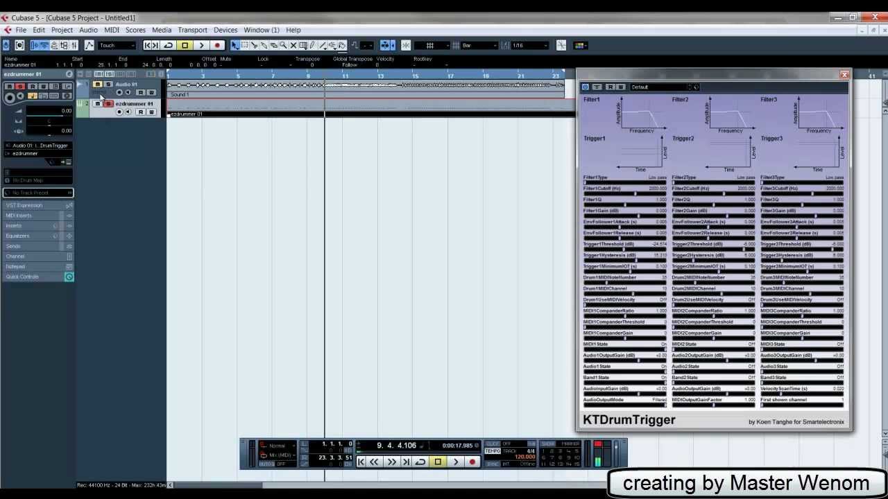Toggle Read automation on Audio 01

pyautogui.click(x=141, y=92)
